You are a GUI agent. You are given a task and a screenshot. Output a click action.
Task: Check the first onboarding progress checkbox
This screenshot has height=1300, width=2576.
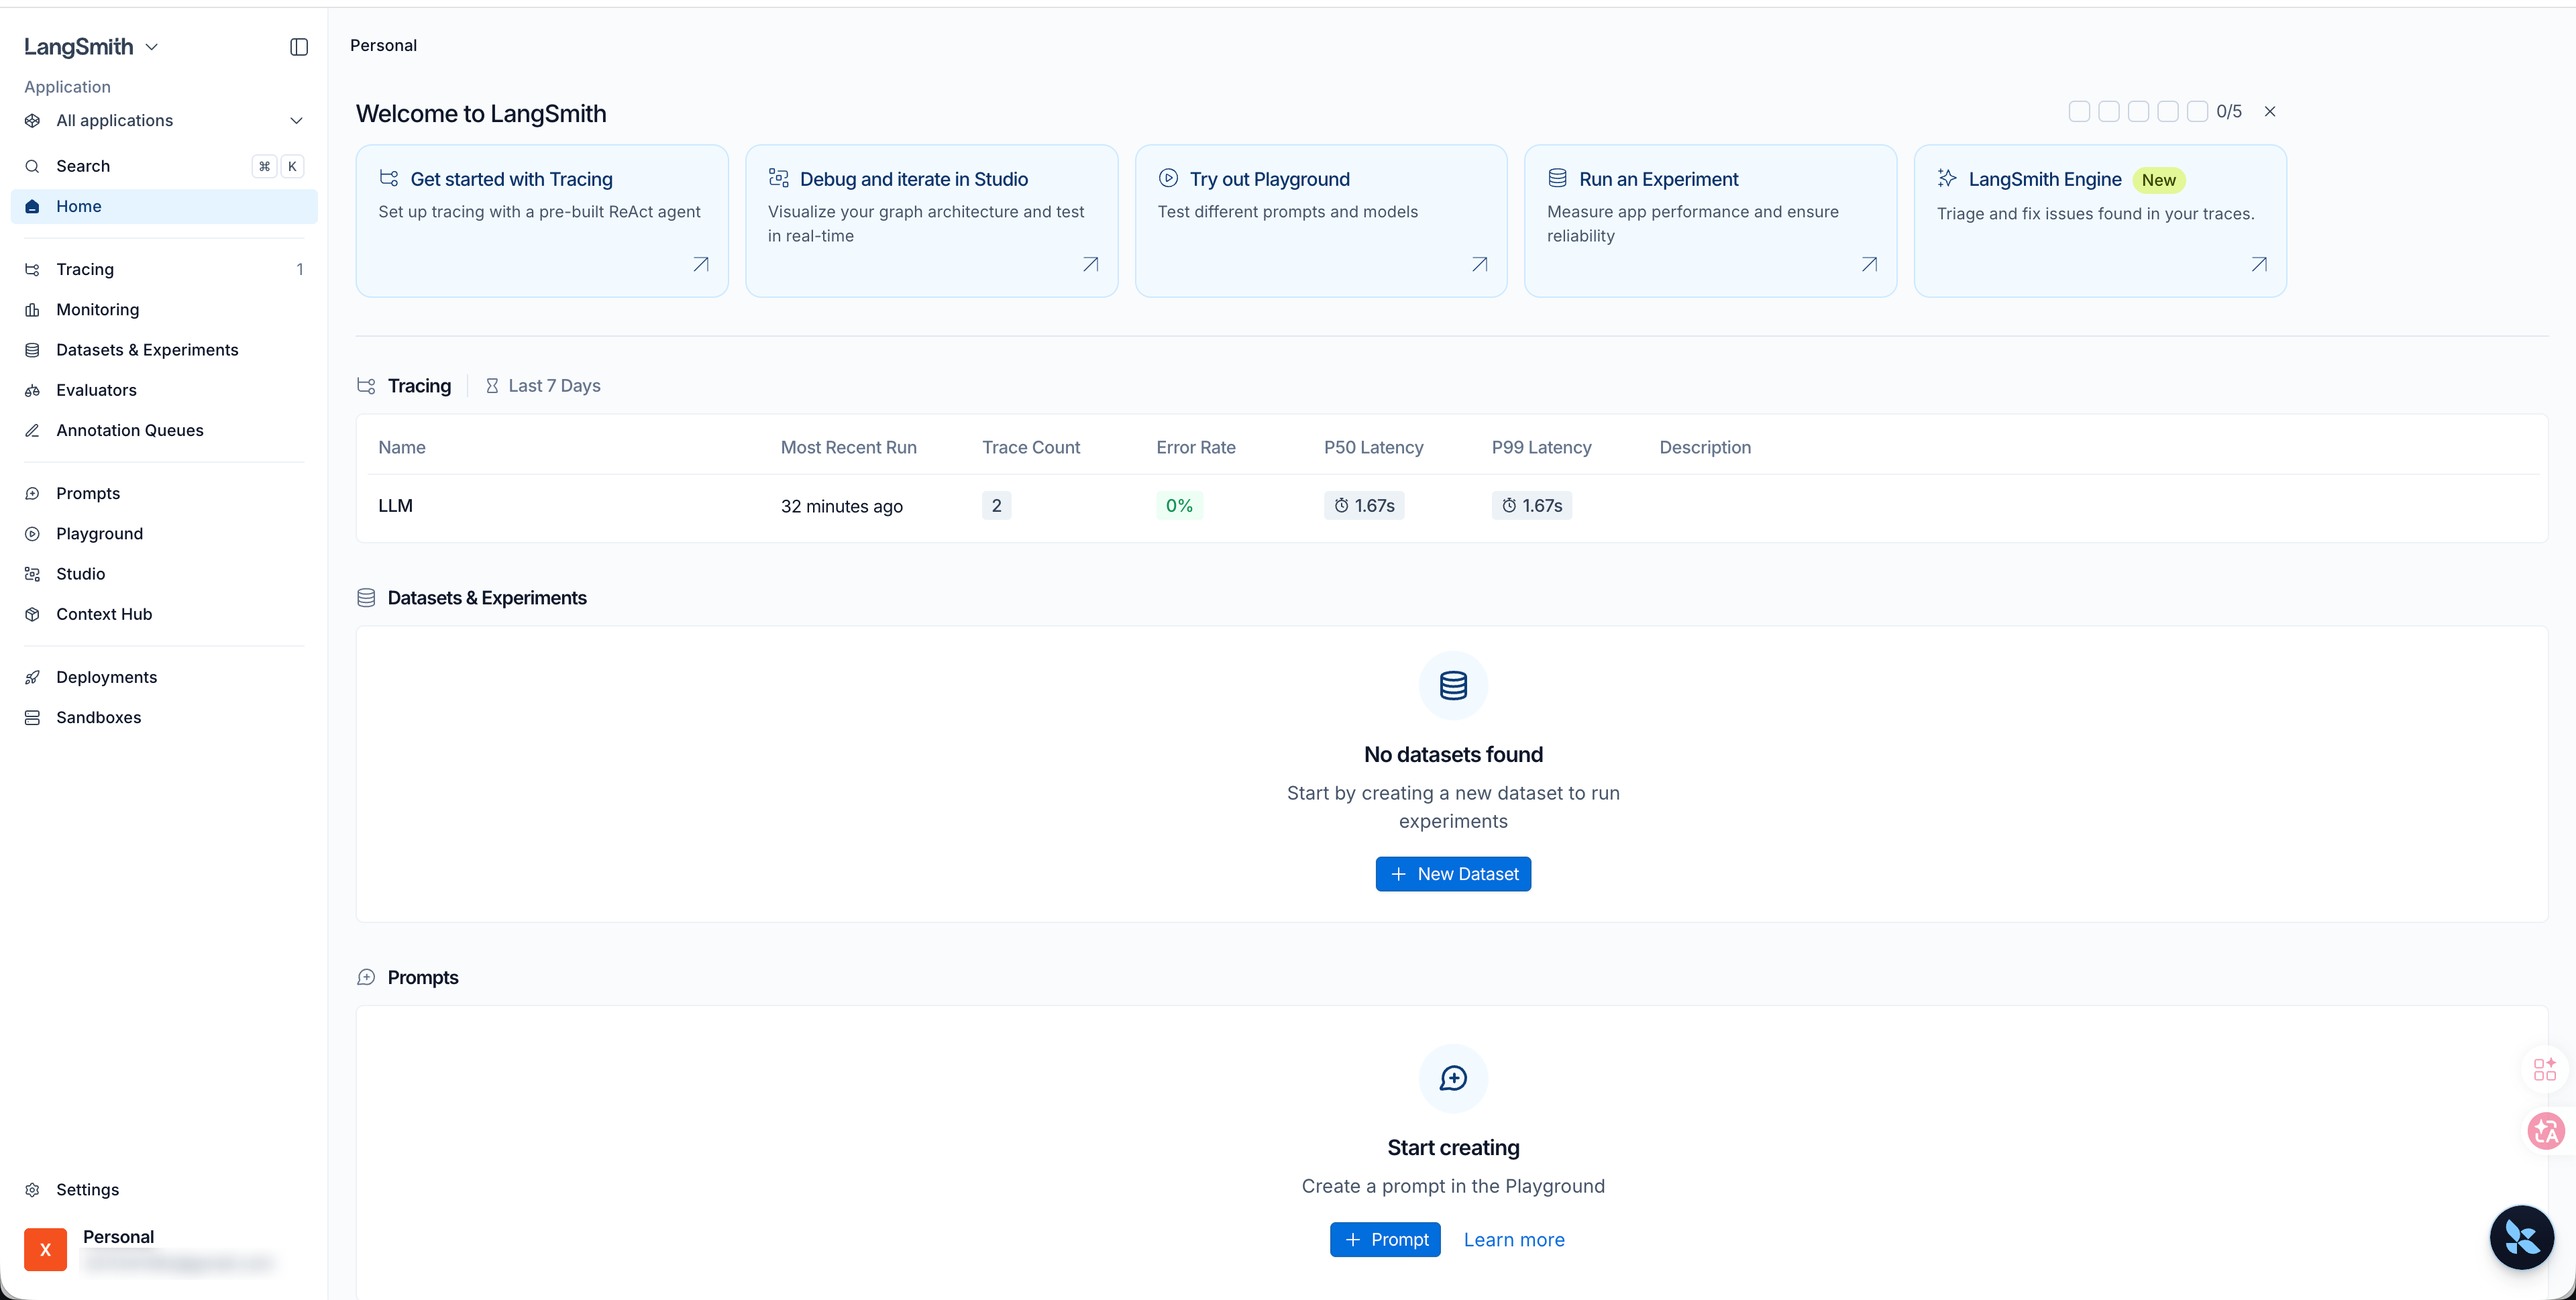pyautogui.click(x=2079, y=111)
